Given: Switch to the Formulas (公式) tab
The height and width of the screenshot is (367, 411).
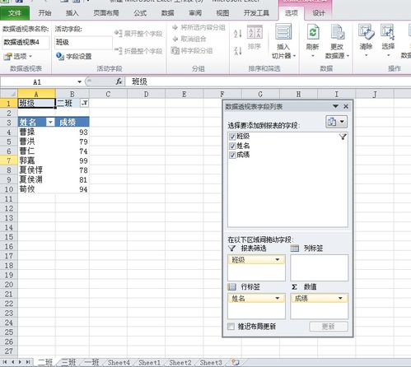Looking at the screenshot, I should [x=140, y=13].
